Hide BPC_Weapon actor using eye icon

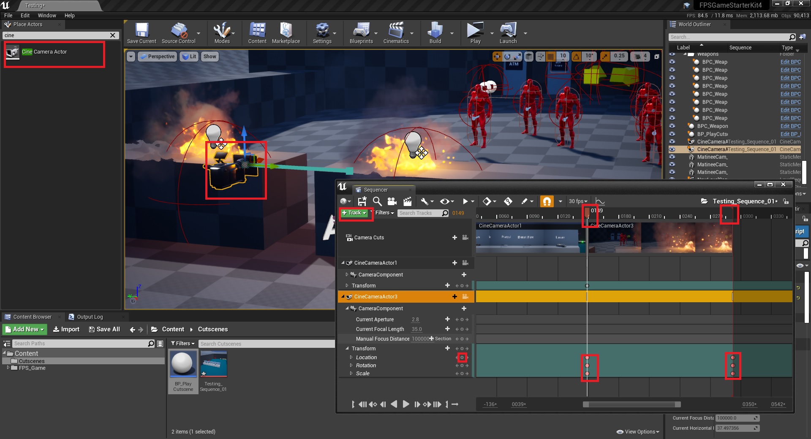point(672,126)
